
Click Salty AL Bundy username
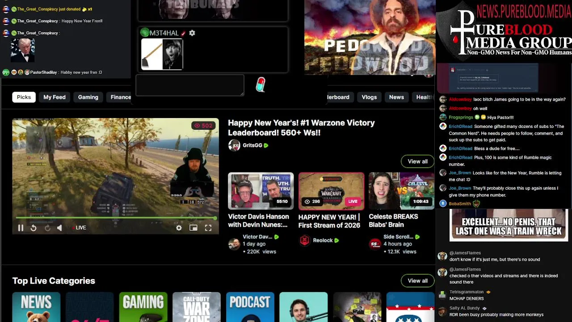pyautogui.click(x=464, y=308)
